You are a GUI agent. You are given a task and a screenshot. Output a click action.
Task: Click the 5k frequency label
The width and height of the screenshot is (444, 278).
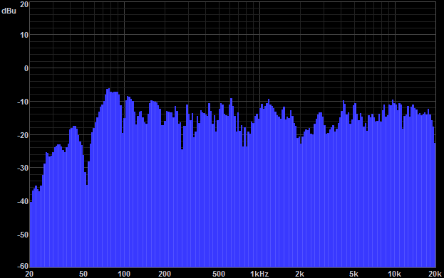(x=353, y=274)
